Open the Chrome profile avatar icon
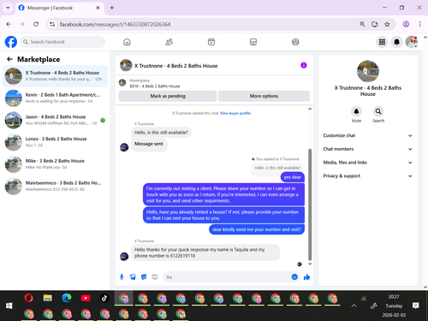This screenshot has width=428, height=321. (406, 24)
